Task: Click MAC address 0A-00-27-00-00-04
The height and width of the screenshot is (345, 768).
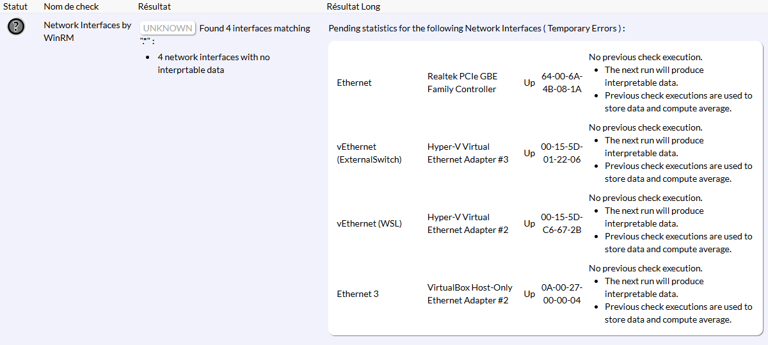Action: (x=561, y=294)
